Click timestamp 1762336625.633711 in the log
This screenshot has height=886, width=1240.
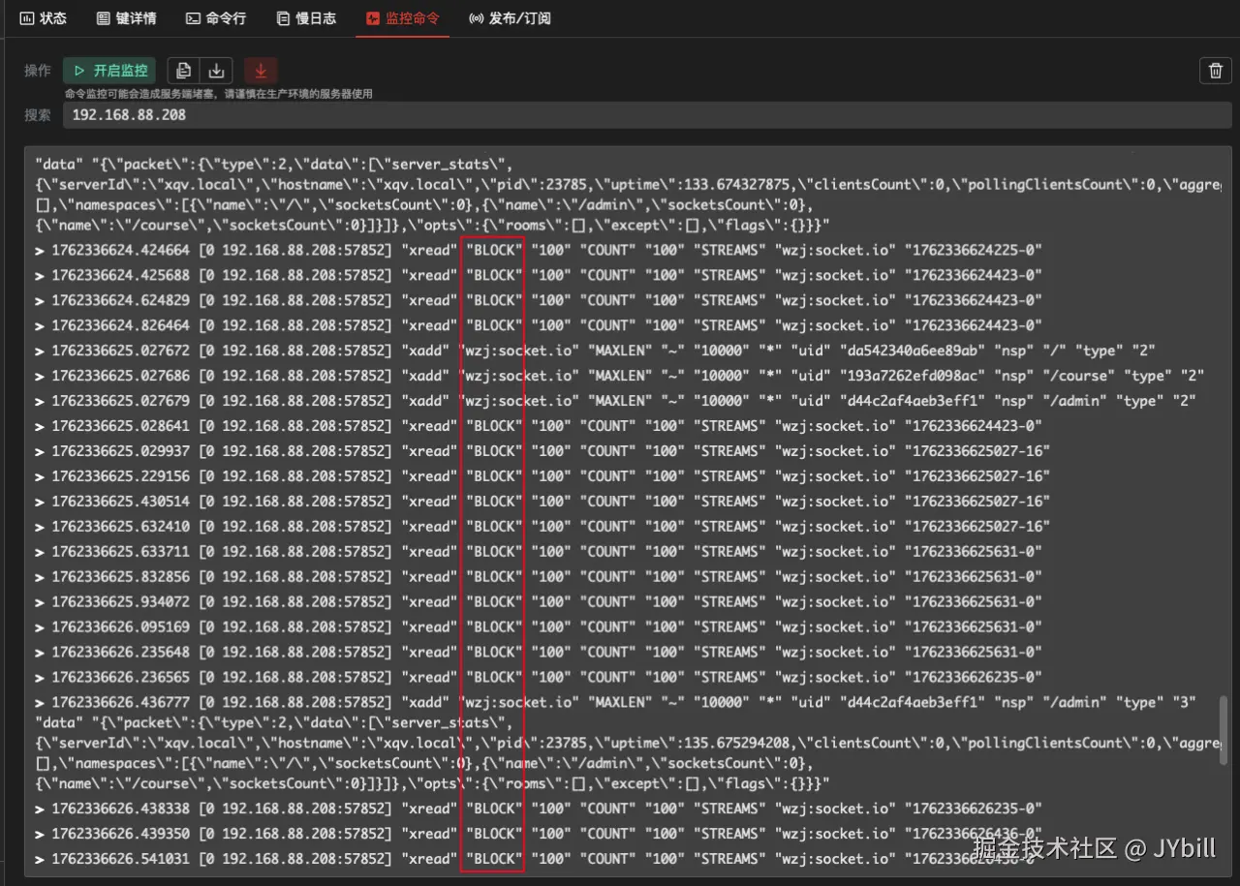click(123, 552)
